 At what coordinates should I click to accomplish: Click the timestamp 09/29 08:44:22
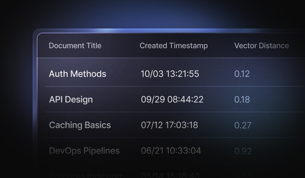[172, 100]
